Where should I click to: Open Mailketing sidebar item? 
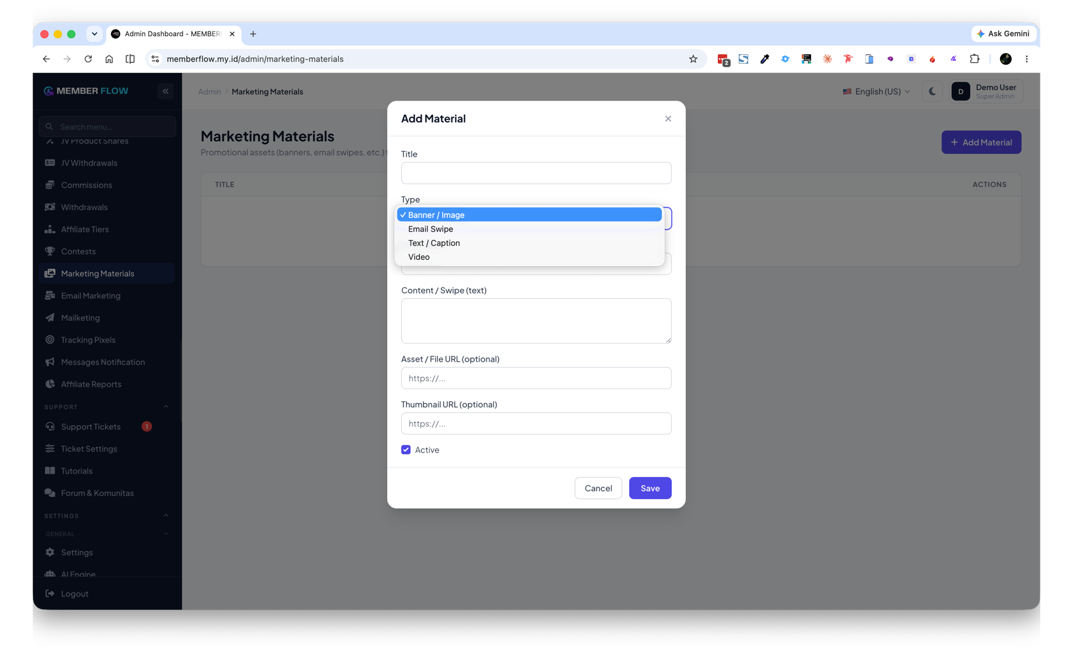coord(106,317)
